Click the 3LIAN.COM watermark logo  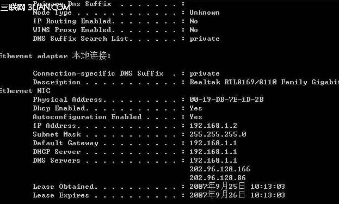tap(35, 8)
